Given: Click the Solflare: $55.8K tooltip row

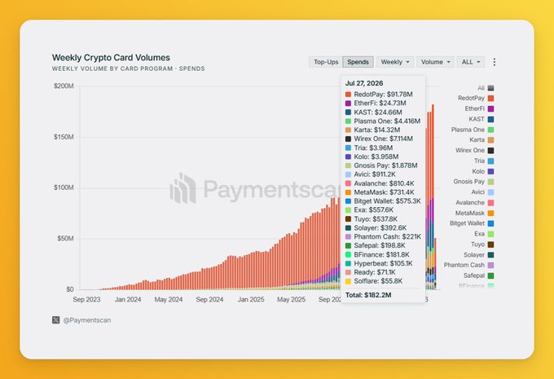Looking at the screenshot, I should (x=374, y=281).
